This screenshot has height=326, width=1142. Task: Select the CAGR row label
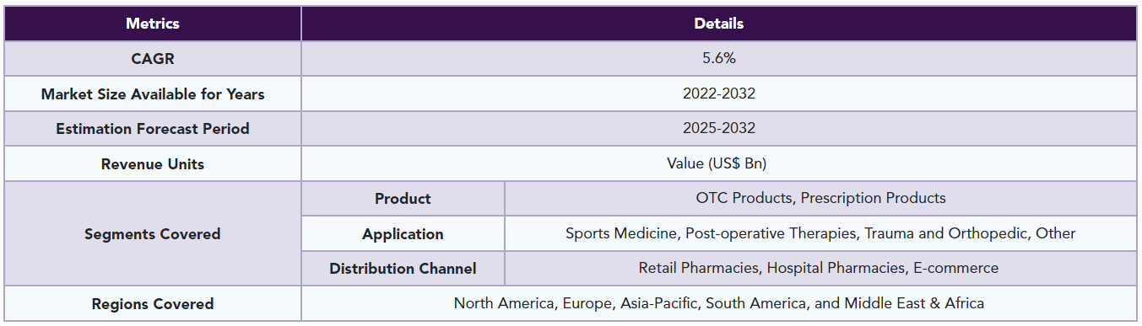click(153, 59)
